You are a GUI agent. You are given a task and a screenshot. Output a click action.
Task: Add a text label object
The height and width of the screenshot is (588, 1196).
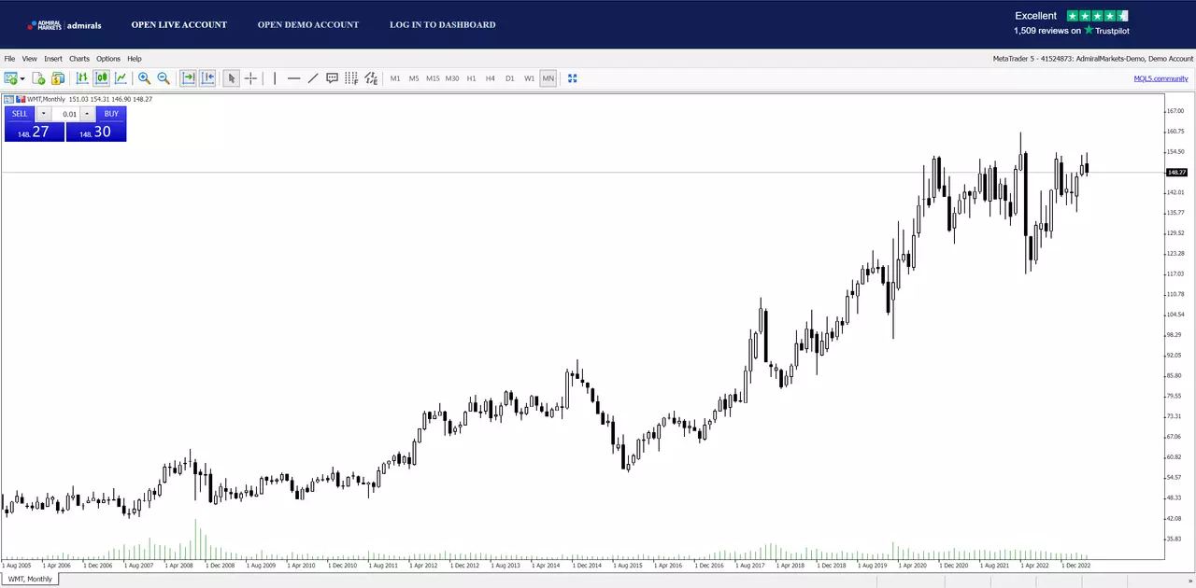pyautogui.click(x=332, y=78)
